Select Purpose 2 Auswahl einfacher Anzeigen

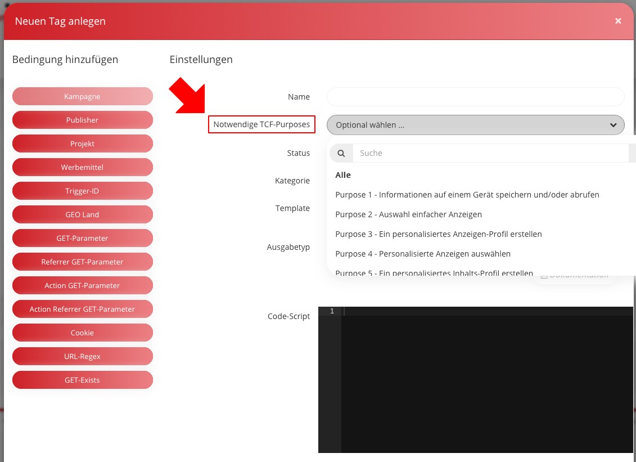tap(408, 214)
